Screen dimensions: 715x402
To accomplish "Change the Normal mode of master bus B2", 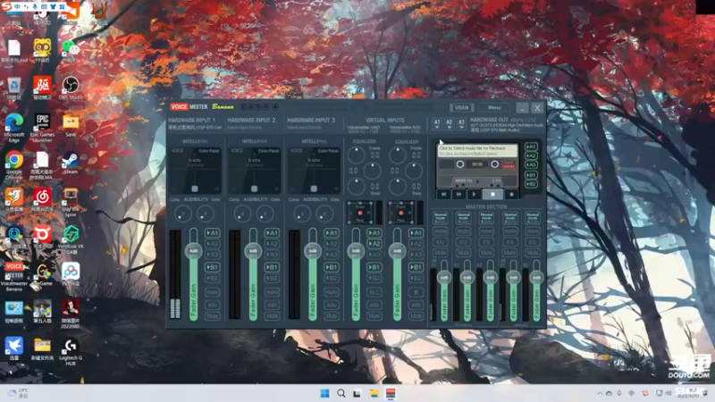I will tap(533, 217).
